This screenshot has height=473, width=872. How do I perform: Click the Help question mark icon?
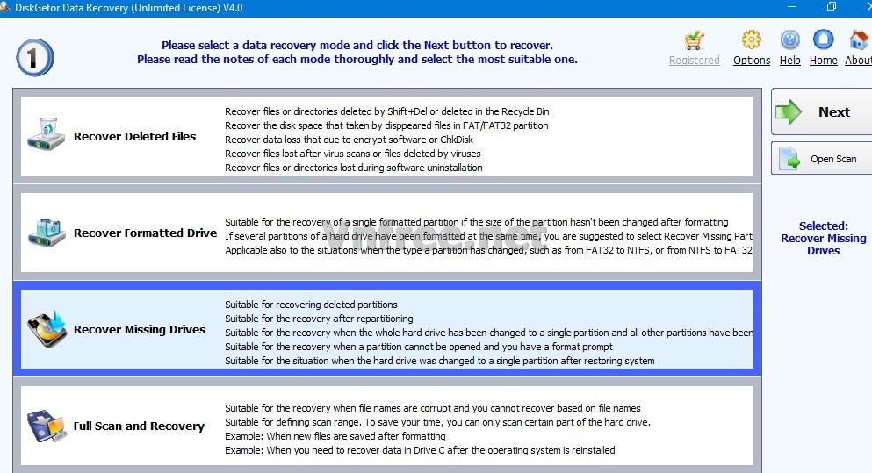click(x=790, y=40)
